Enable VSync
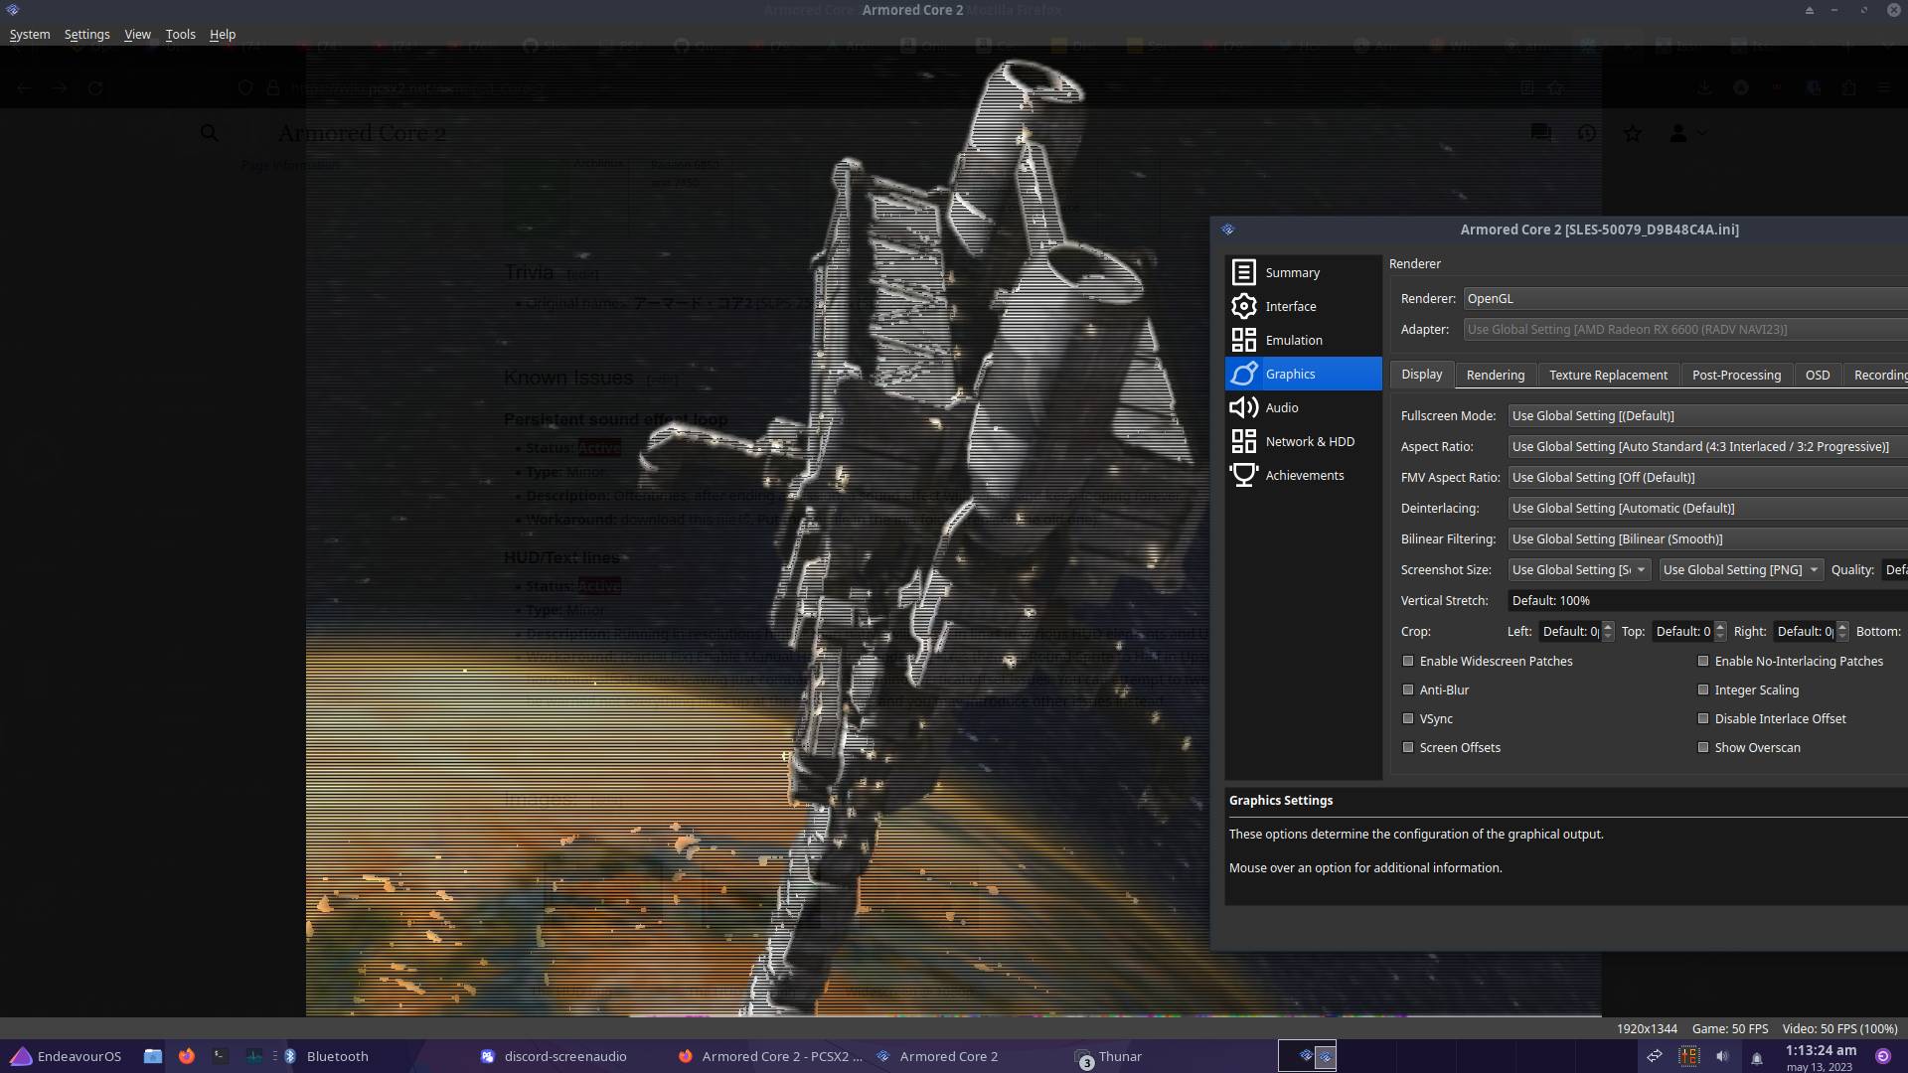This screenshot has height=1073, width=1908. pyautogui.click(x=1407, y=718)
